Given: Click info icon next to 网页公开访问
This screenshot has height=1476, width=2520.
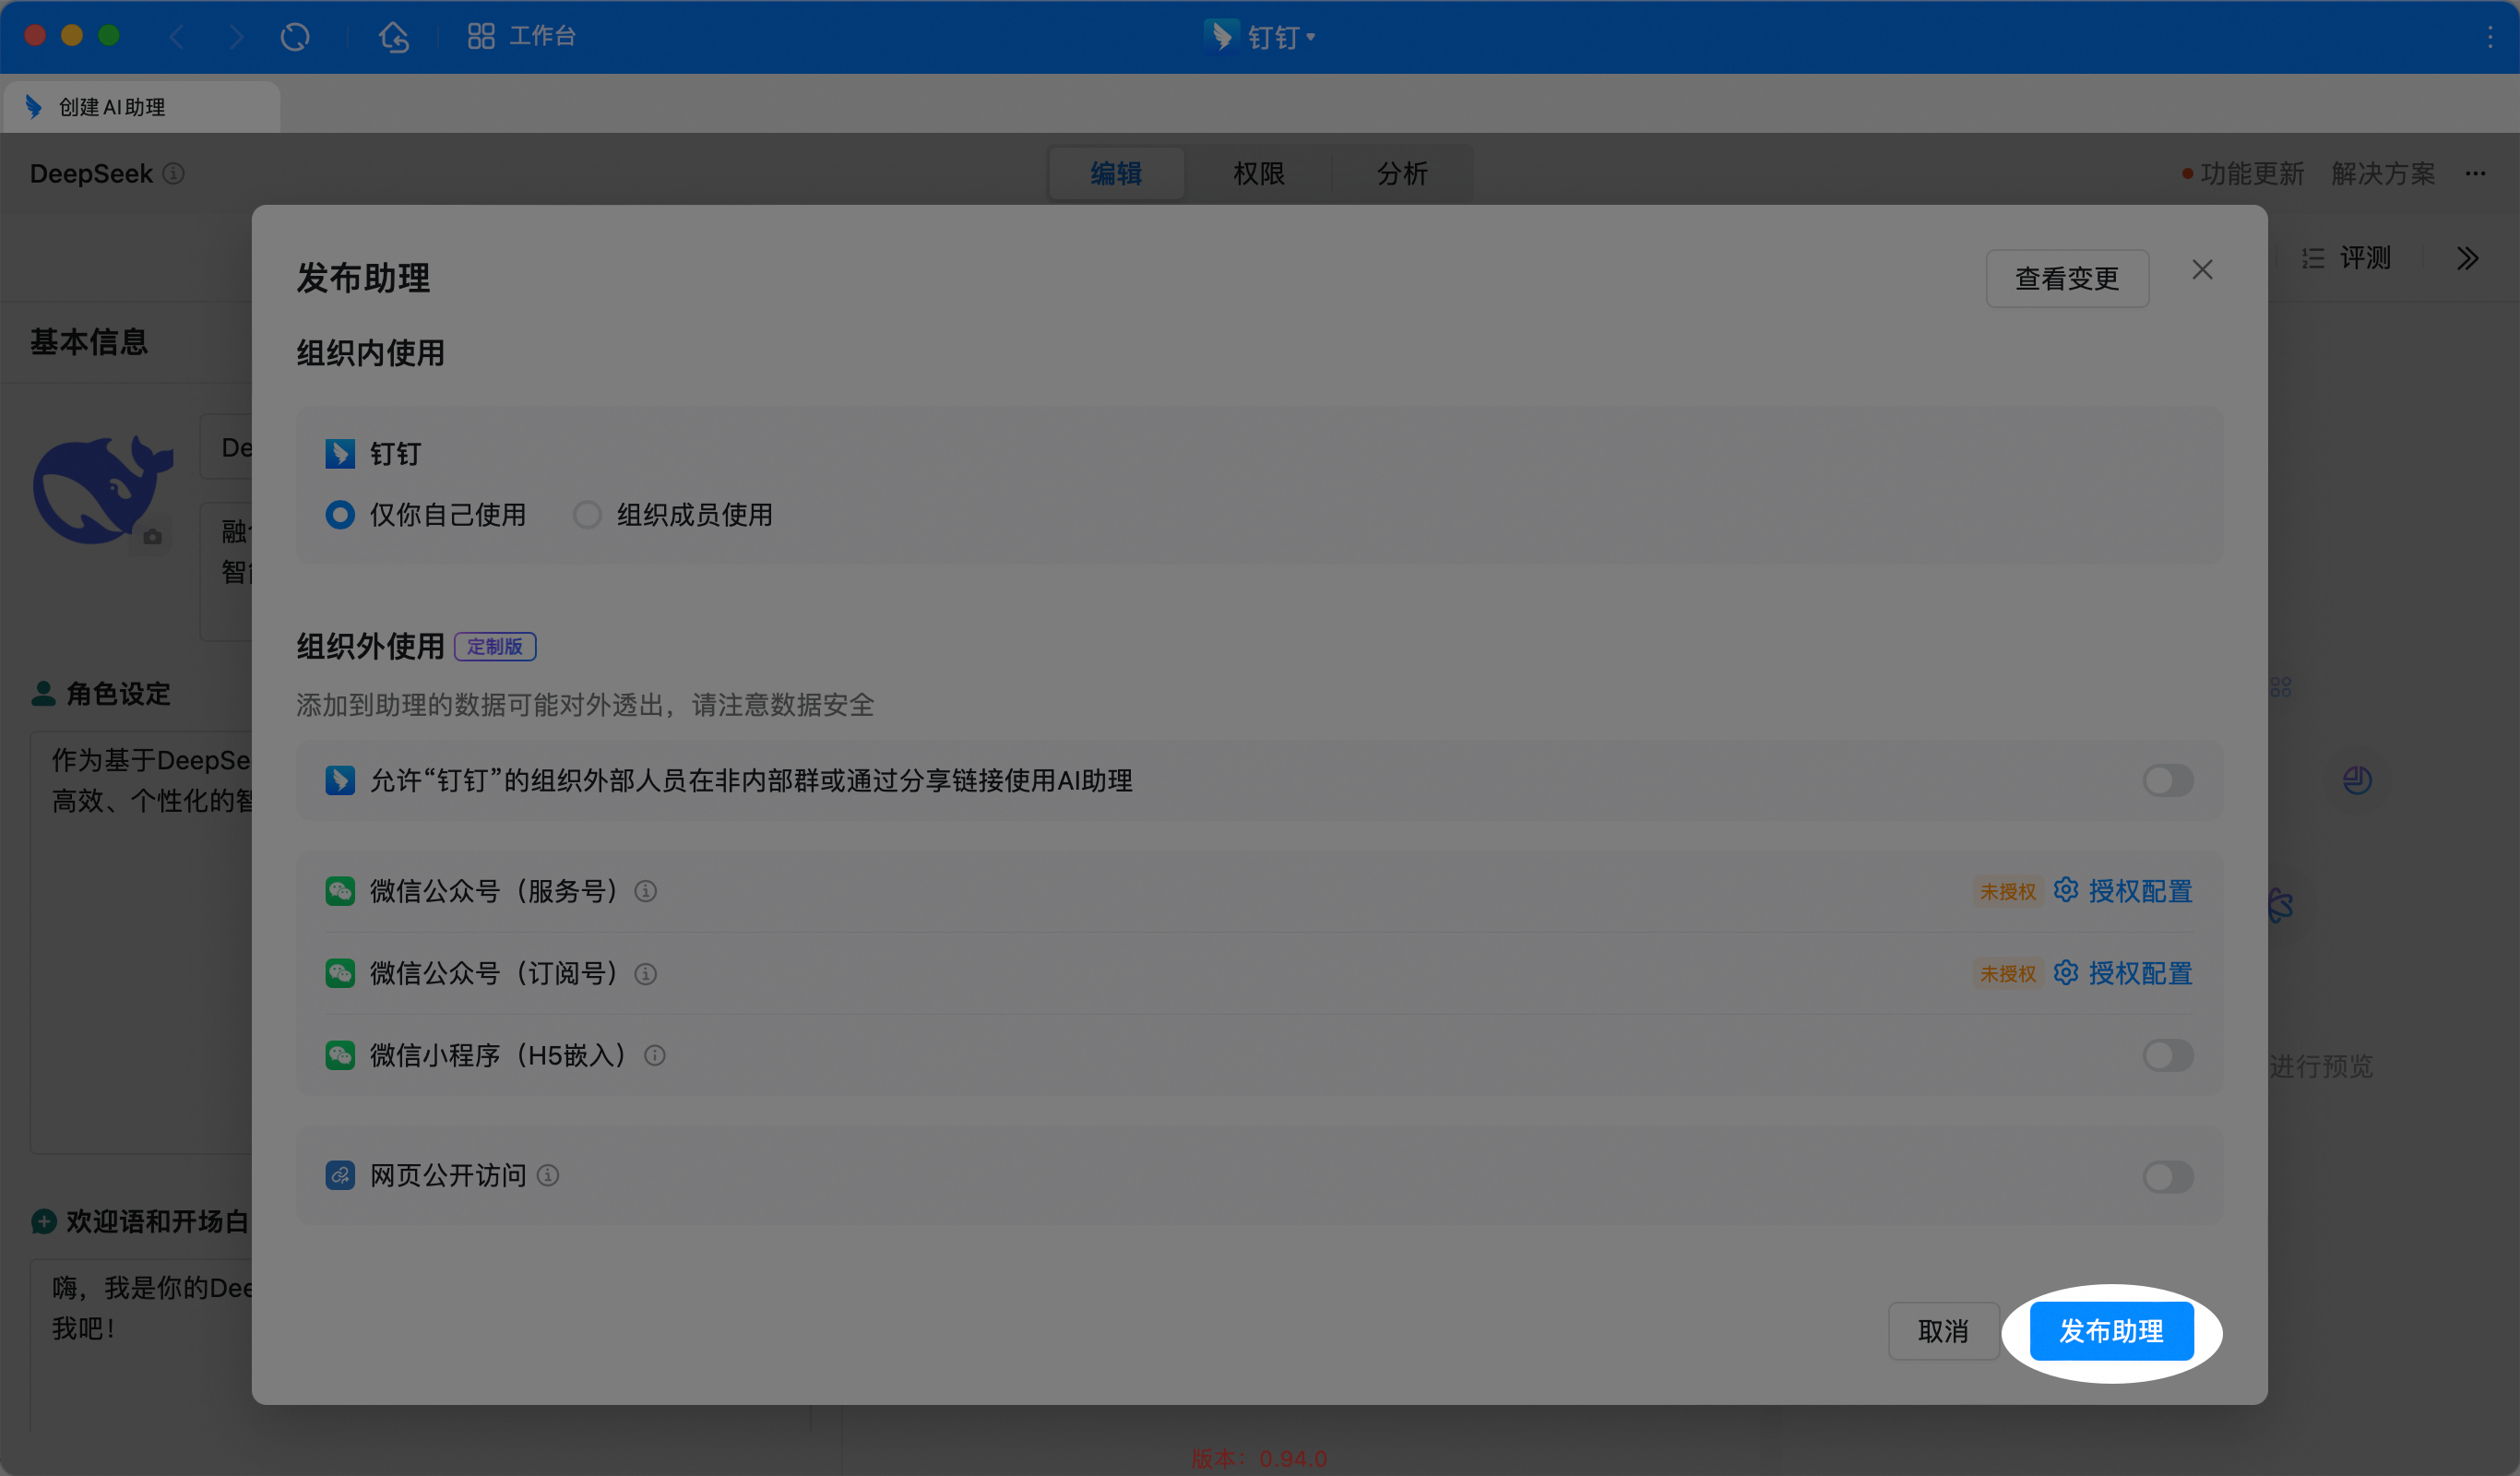Looking at the screenshot, I should (548, 1175).
